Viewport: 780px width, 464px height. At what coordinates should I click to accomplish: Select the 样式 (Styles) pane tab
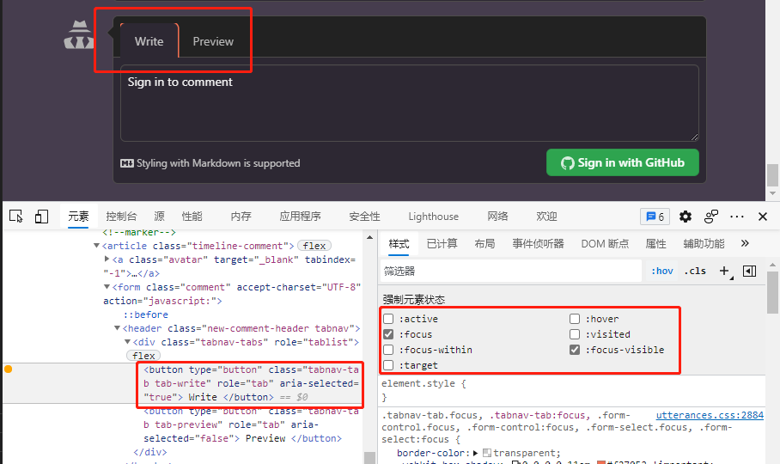tap(399, 244)
